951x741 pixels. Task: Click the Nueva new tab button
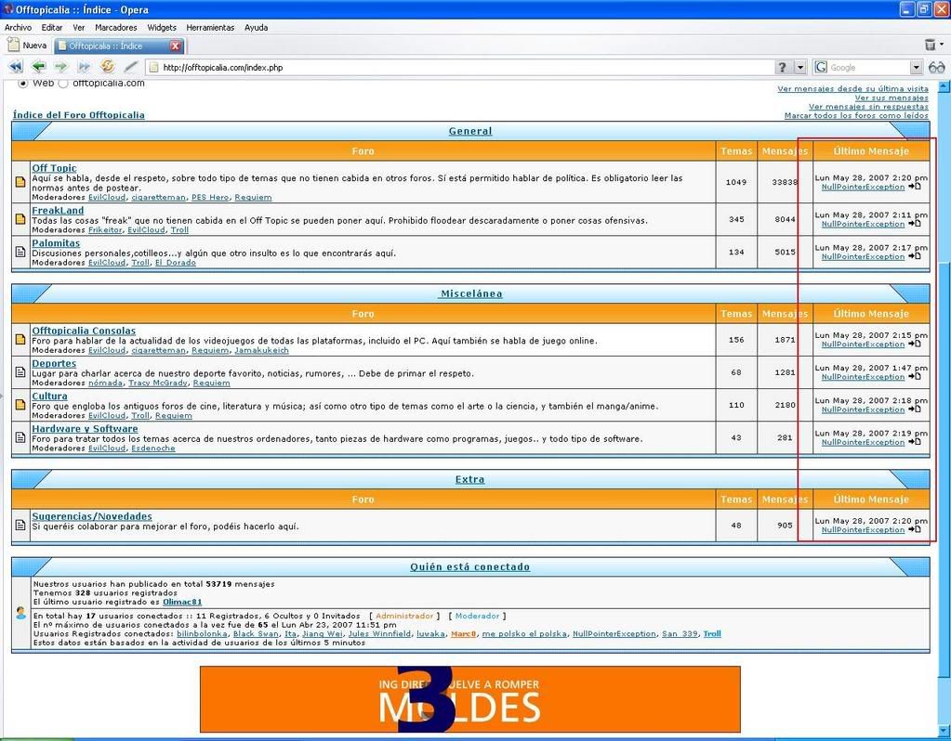[26, 45]
